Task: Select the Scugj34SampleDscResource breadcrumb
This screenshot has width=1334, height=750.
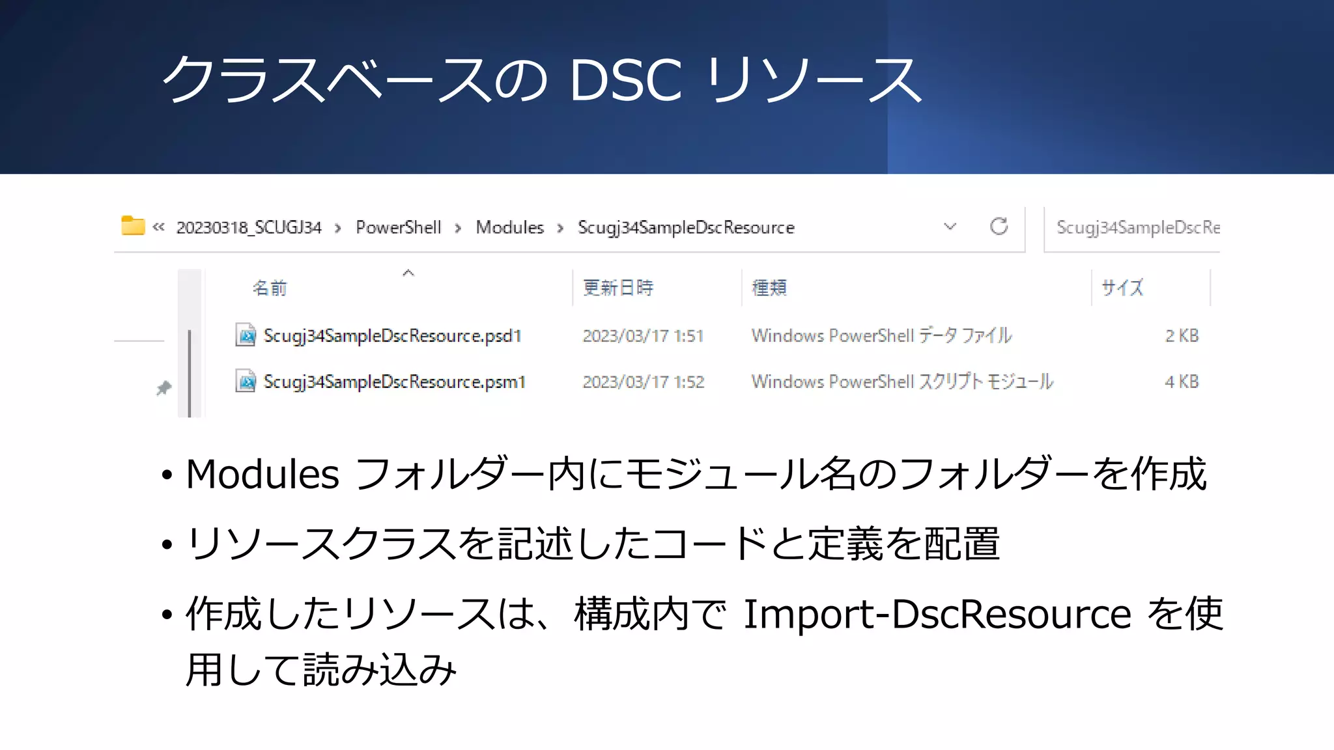Action: click(686, 227)
